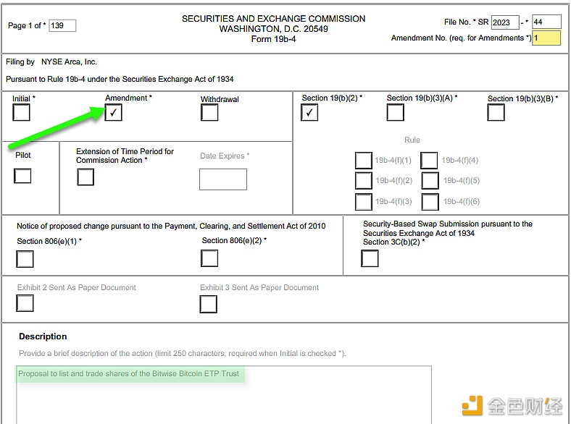Screen dimensions: 571x424
Task: Click the 'Proposal to list and trade shares' text
Action: (x=128, y=373)
